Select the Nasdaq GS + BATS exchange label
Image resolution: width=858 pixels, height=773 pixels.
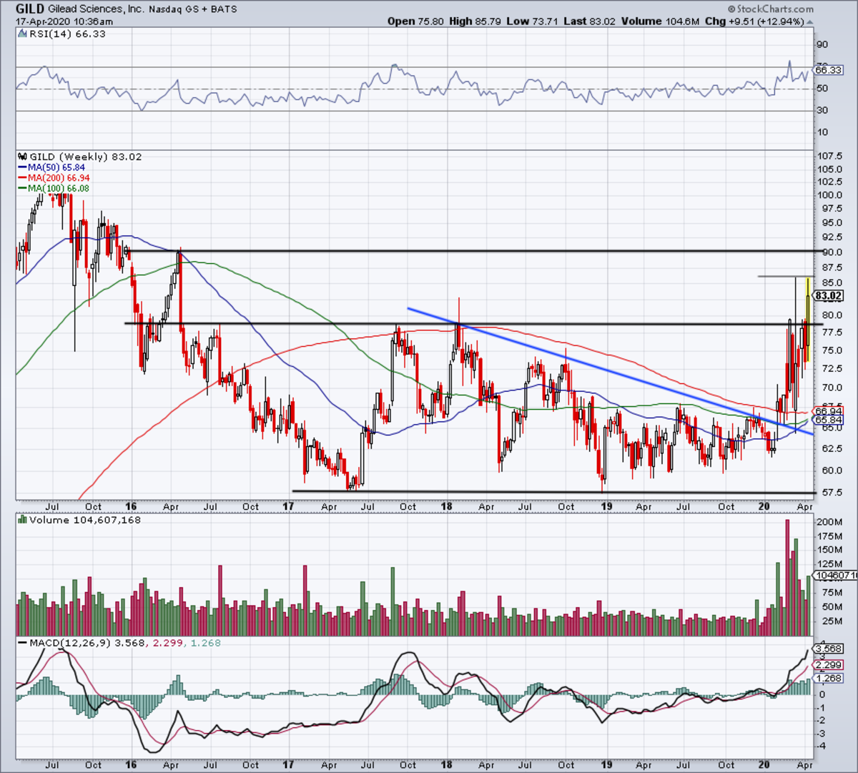point(194,9)
